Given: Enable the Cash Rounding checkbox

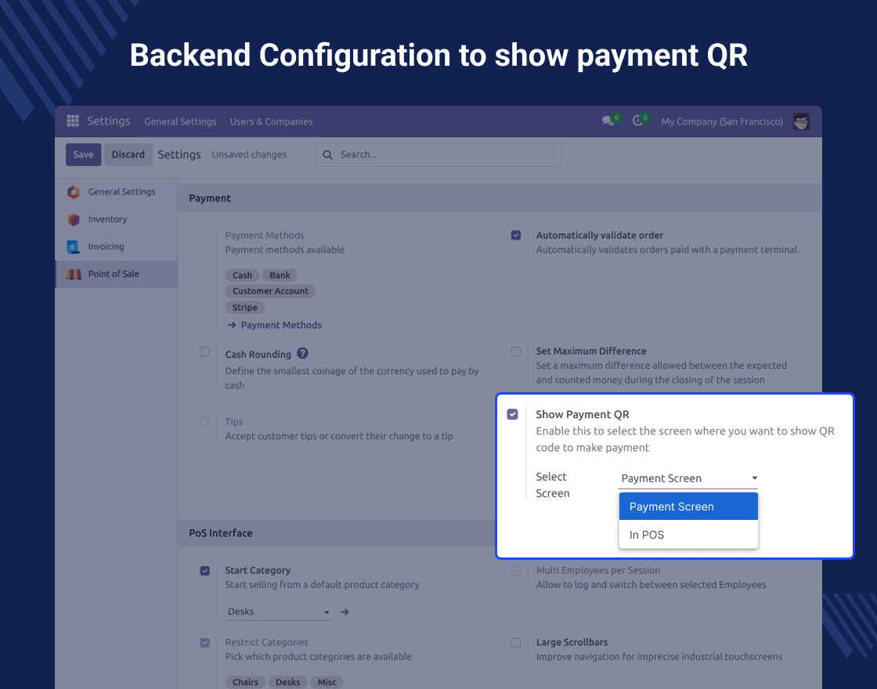Looking at the screenshot, I should coord(204,352).
